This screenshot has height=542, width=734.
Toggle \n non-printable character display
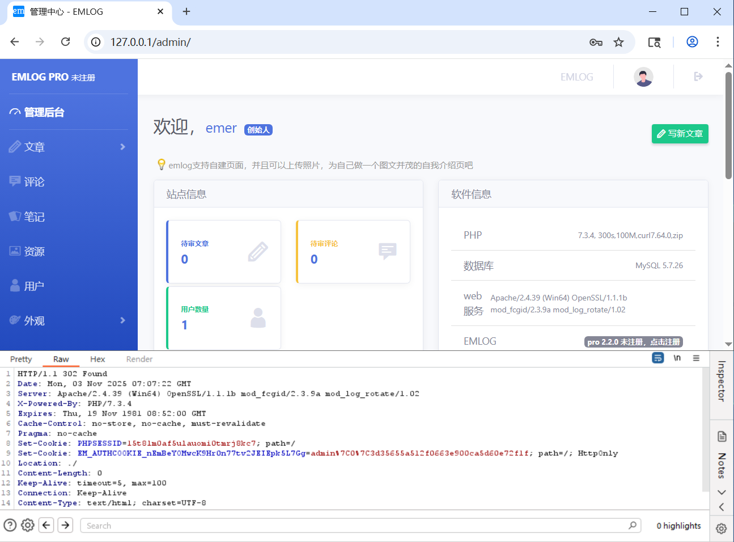(678, 358)
